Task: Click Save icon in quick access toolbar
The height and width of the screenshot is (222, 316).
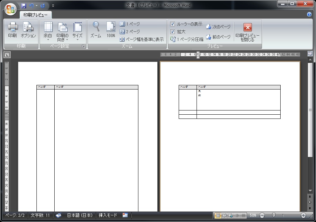Action: pyautogui.click(x=24, y=6)
